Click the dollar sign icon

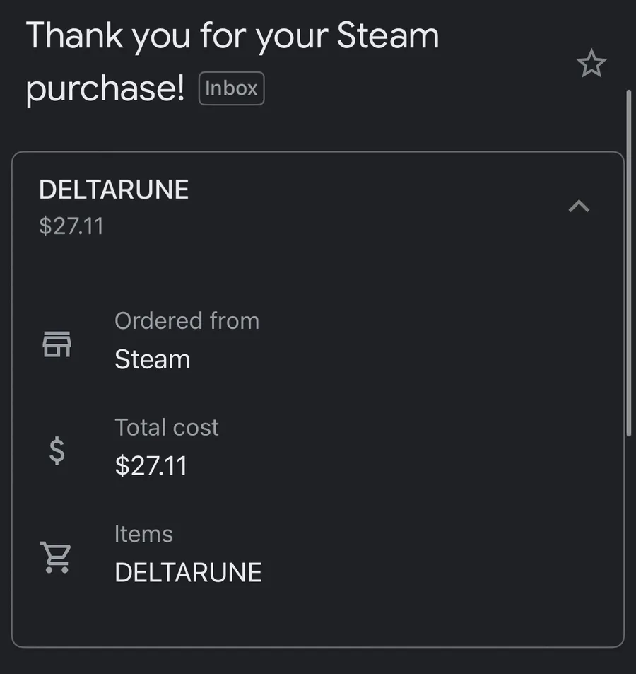coord(57,451)
